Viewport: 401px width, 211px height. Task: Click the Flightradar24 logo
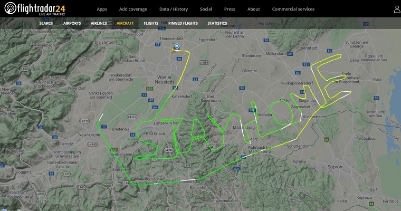[35, 8]
